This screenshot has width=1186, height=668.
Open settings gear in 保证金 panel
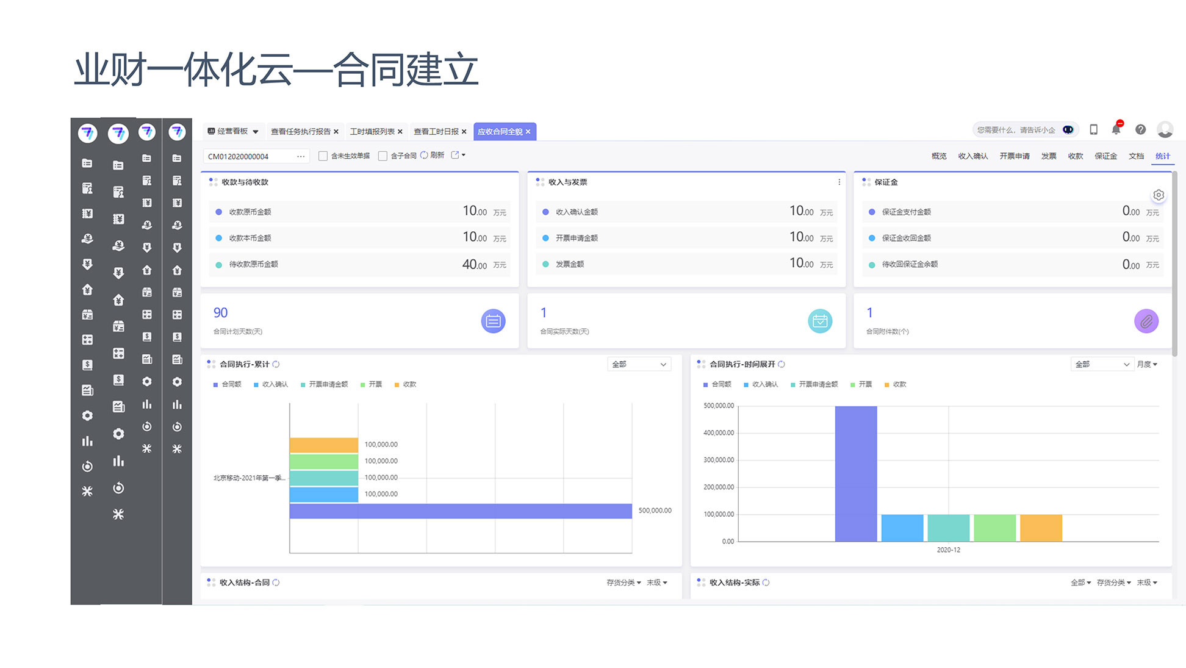(1158, 195)
